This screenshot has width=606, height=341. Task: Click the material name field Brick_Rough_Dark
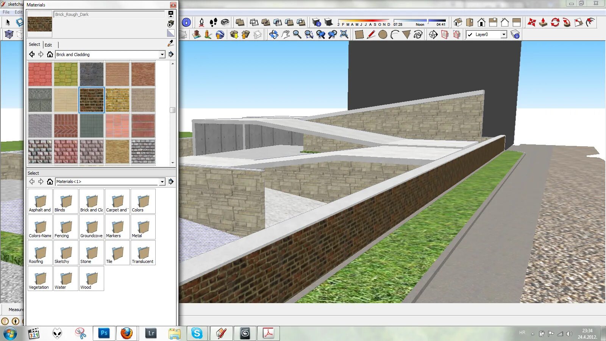tap(109, 14)
